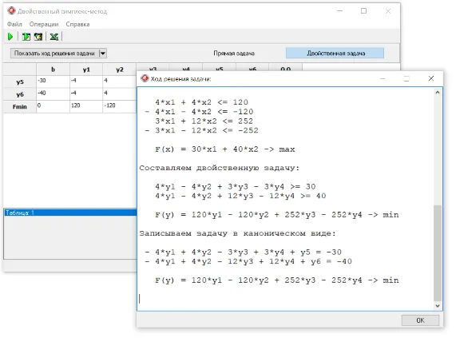The image size is (460, 338).
Task: Confirm the dialog with OK
Action: click(x=420, y=320)
